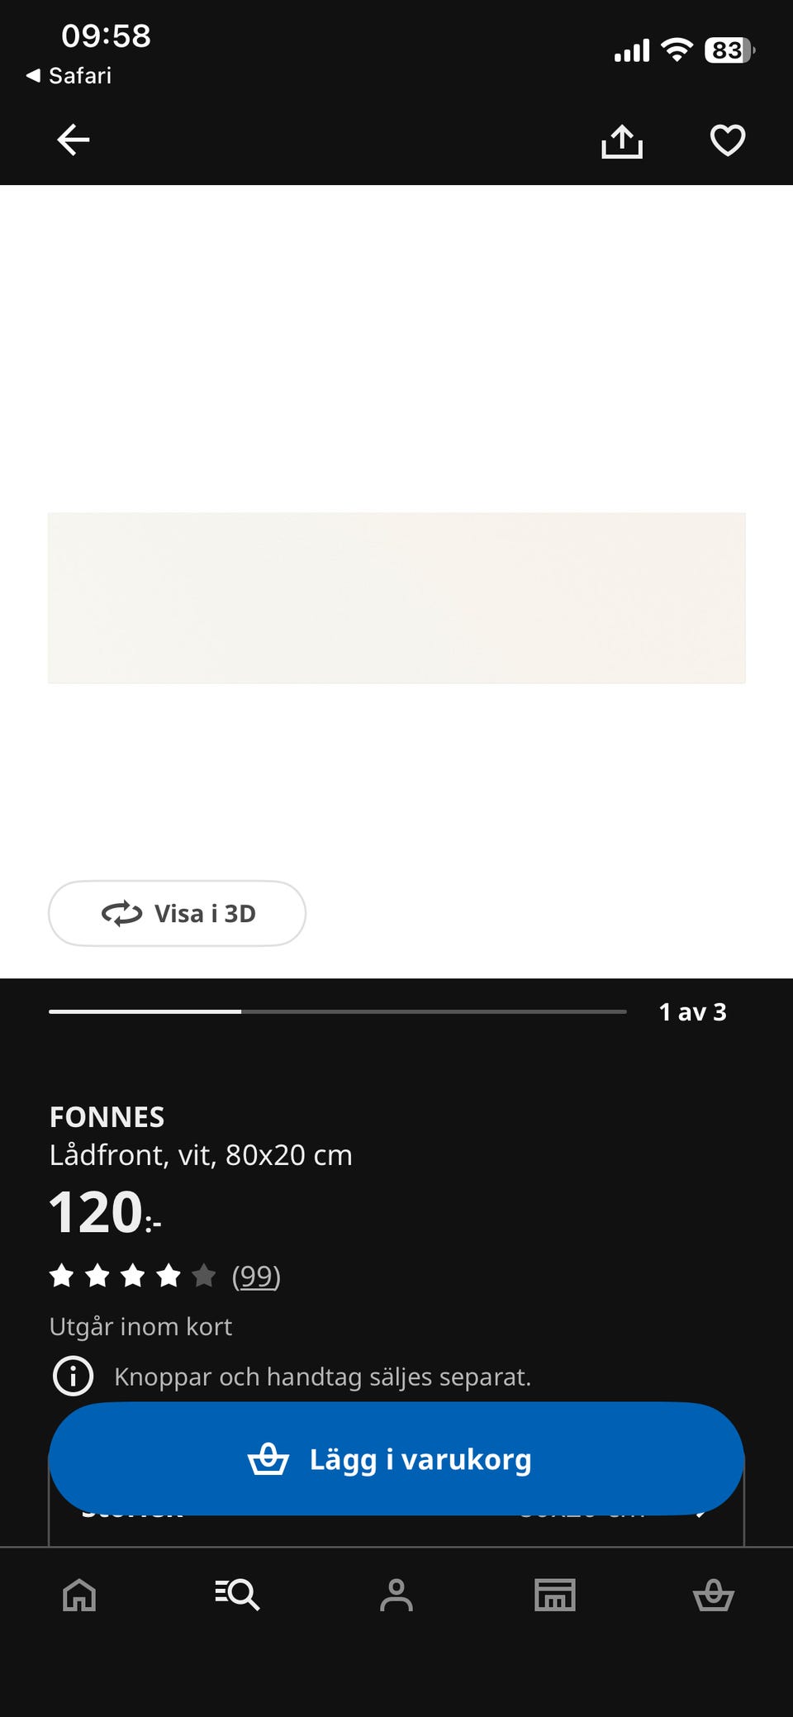The image size is (793, 1717).
Task: Go to the Home tab icon
Action: [79, 1595]
